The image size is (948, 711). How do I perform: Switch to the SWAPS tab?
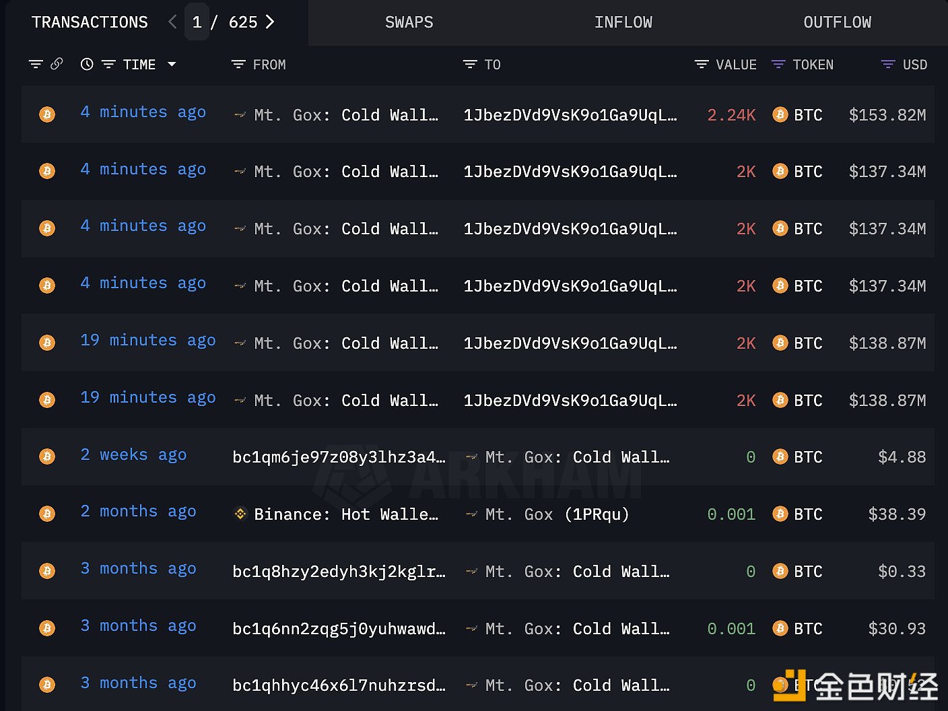click(x=409, y=22)
